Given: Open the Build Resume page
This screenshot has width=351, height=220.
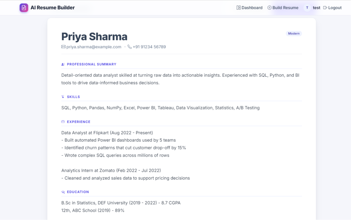Looking at the screenshot, I should [x=283, y=8].
